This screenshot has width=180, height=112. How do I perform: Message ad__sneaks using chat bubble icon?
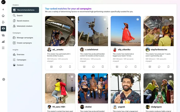coord(61,67)
